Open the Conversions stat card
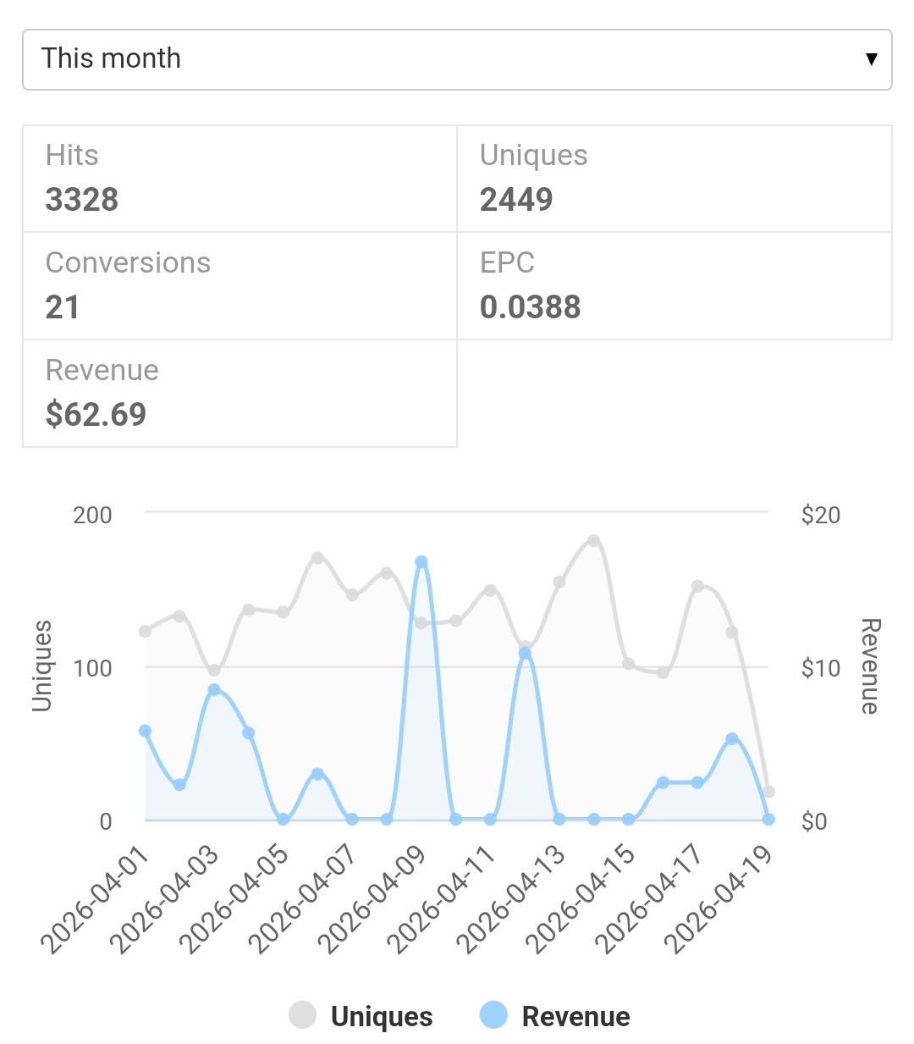The width and height of the screenshot is (914, 1044). click(x=240, y=286)
